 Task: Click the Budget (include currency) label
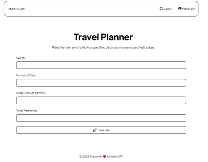[31, 93]
